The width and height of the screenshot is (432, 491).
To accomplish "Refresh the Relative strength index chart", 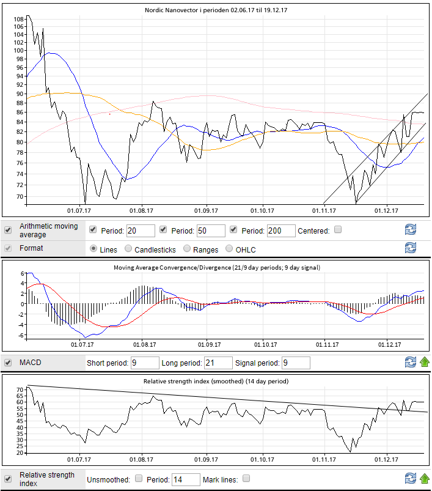I will pyautogui.click(x=410, y=479).
